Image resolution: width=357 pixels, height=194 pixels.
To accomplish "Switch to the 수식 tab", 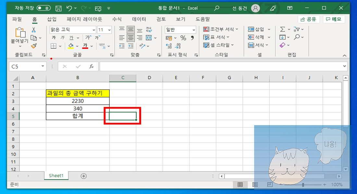I will [x=117, y=19].
